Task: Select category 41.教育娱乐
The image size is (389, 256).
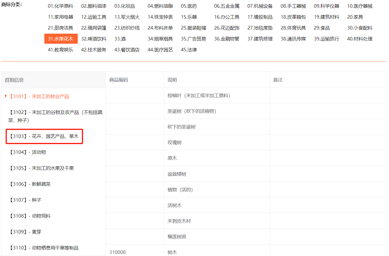Action: pyautogui.click(x=61, y=50)
